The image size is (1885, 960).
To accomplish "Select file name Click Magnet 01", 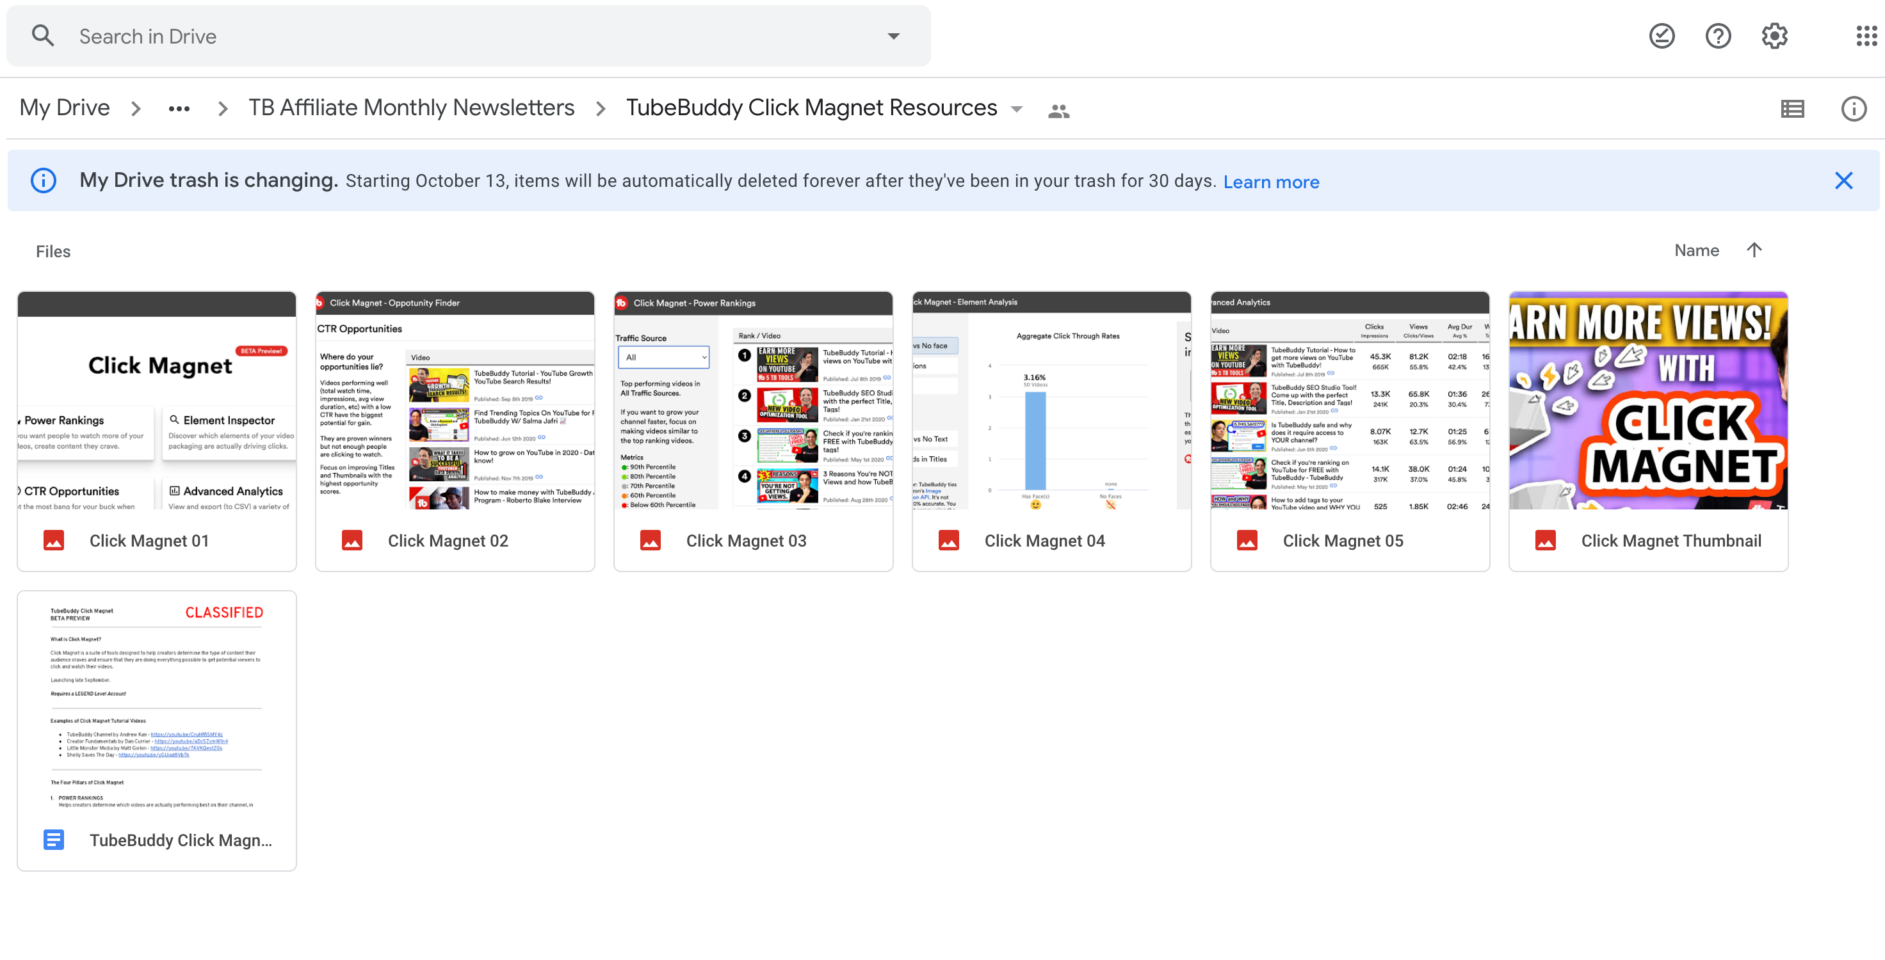I will tap(149, 541).
